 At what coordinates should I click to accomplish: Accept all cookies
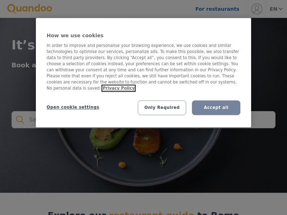[216, 107]
